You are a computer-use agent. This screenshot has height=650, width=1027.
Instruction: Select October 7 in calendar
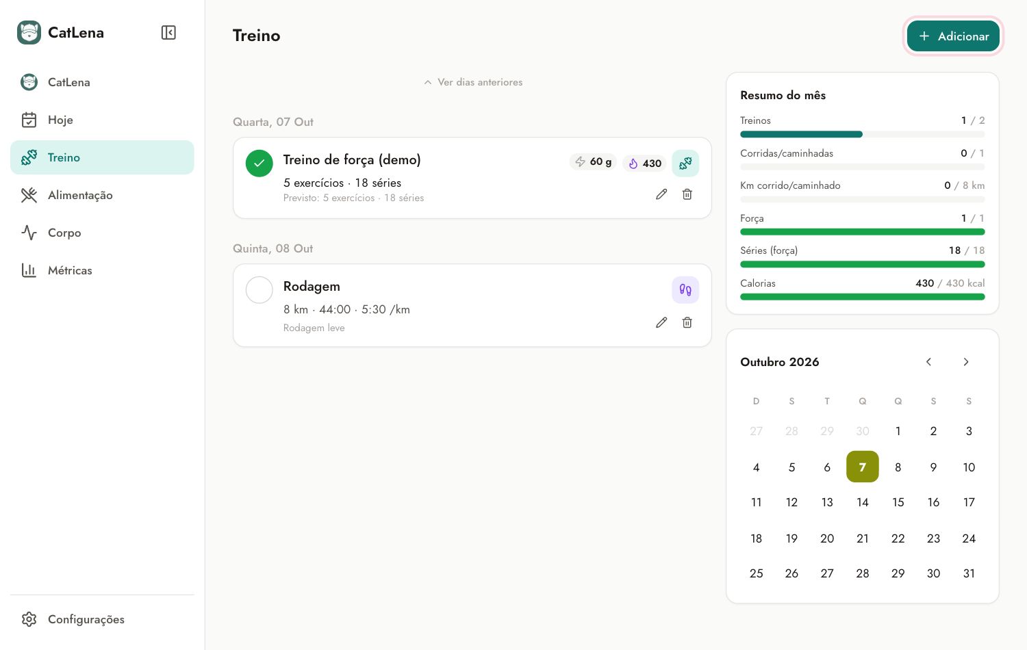point(863,467)
